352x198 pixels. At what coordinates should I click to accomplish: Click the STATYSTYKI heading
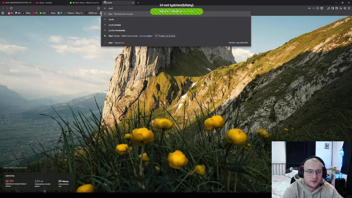click(10, 176)
